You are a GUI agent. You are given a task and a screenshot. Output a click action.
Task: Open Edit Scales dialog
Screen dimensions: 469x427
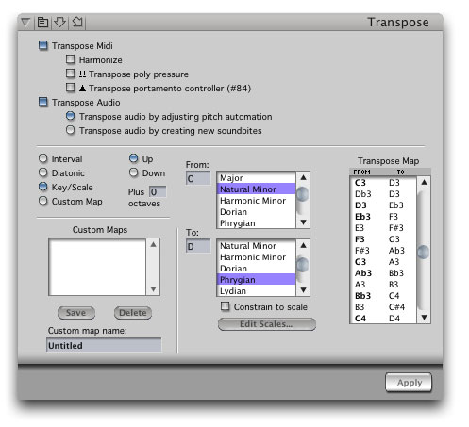[267, 324]
